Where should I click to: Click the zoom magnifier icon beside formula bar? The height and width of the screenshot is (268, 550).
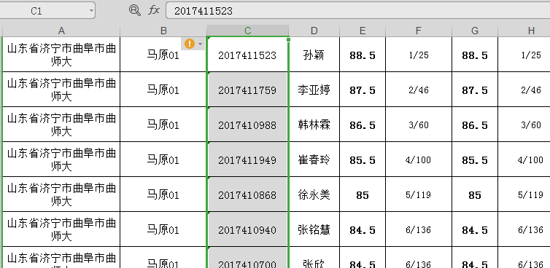coord(135,10)
